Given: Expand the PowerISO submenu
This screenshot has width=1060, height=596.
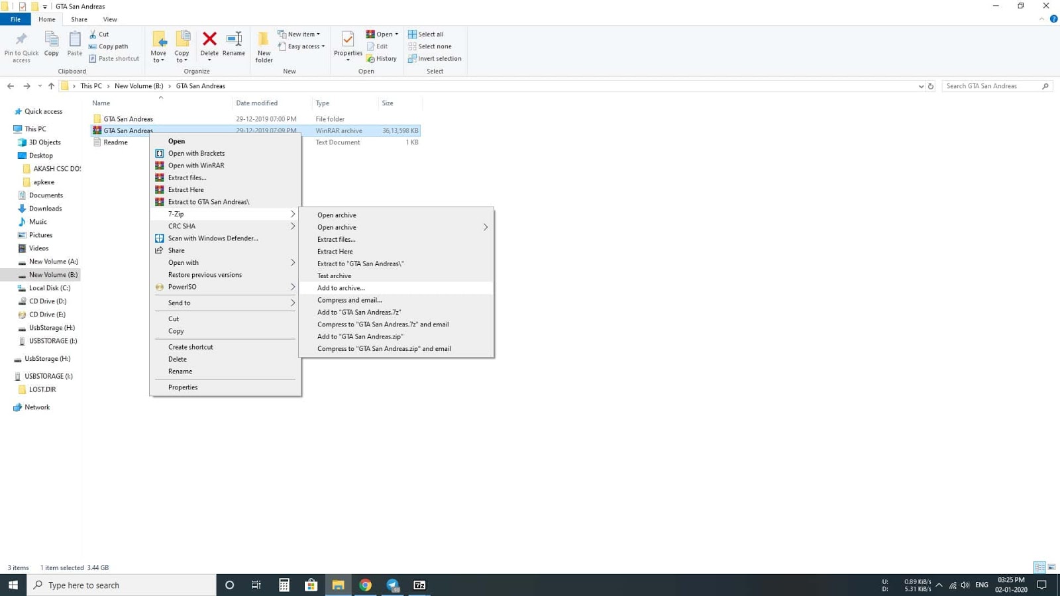Looking at the screenshot, I should pyautogui.click(x=225, y=287).
